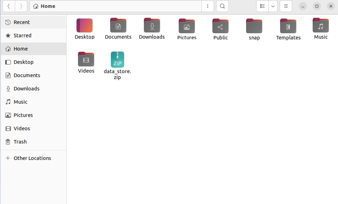Click the data_store.zip file name label
This screenshot has height=204, width=338.
pos(117,74)
